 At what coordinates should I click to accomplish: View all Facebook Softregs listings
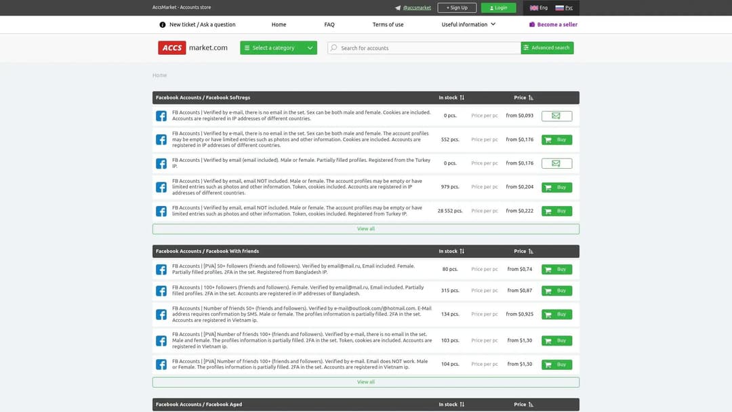[366, 229]
